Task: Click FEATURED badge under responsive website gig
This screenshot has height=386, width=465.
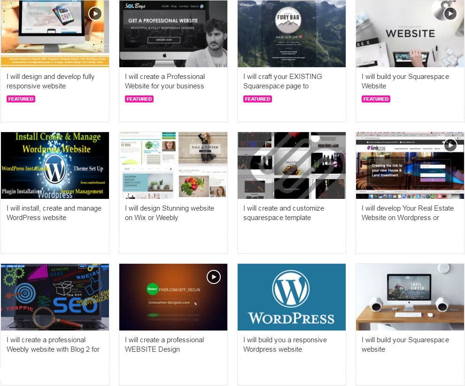Action: (x=21, y=99)
